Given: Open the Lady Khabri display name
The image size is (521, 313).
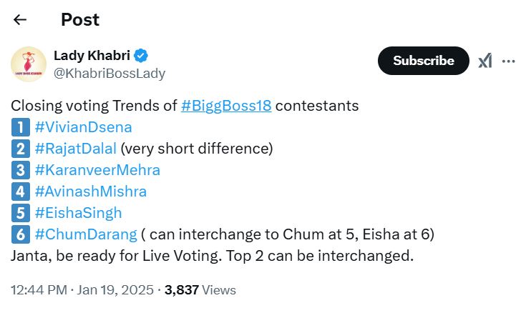Looking at the screenshot, I should (x=93, y=56).
